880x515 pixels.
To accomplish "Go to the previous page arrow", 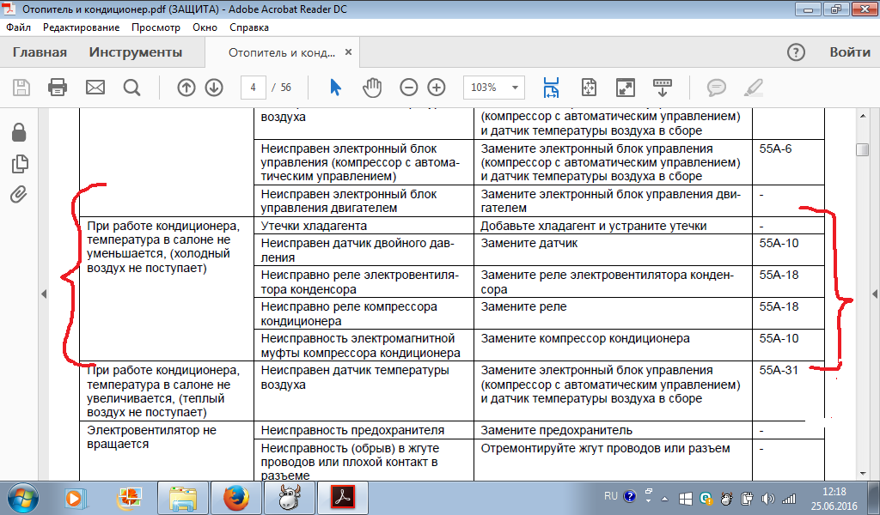I will click(186, 88).
